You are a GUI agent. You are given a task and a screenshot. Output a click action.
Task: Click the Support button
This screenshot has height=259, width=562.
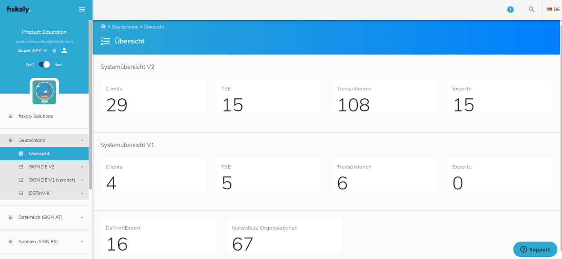point(535,249)
